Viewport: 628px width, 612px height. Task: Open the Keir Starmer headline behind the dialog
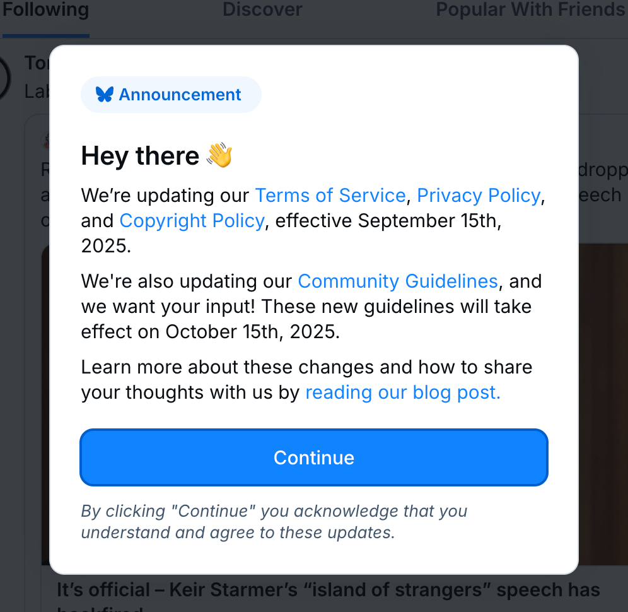(x=328, y=591)
